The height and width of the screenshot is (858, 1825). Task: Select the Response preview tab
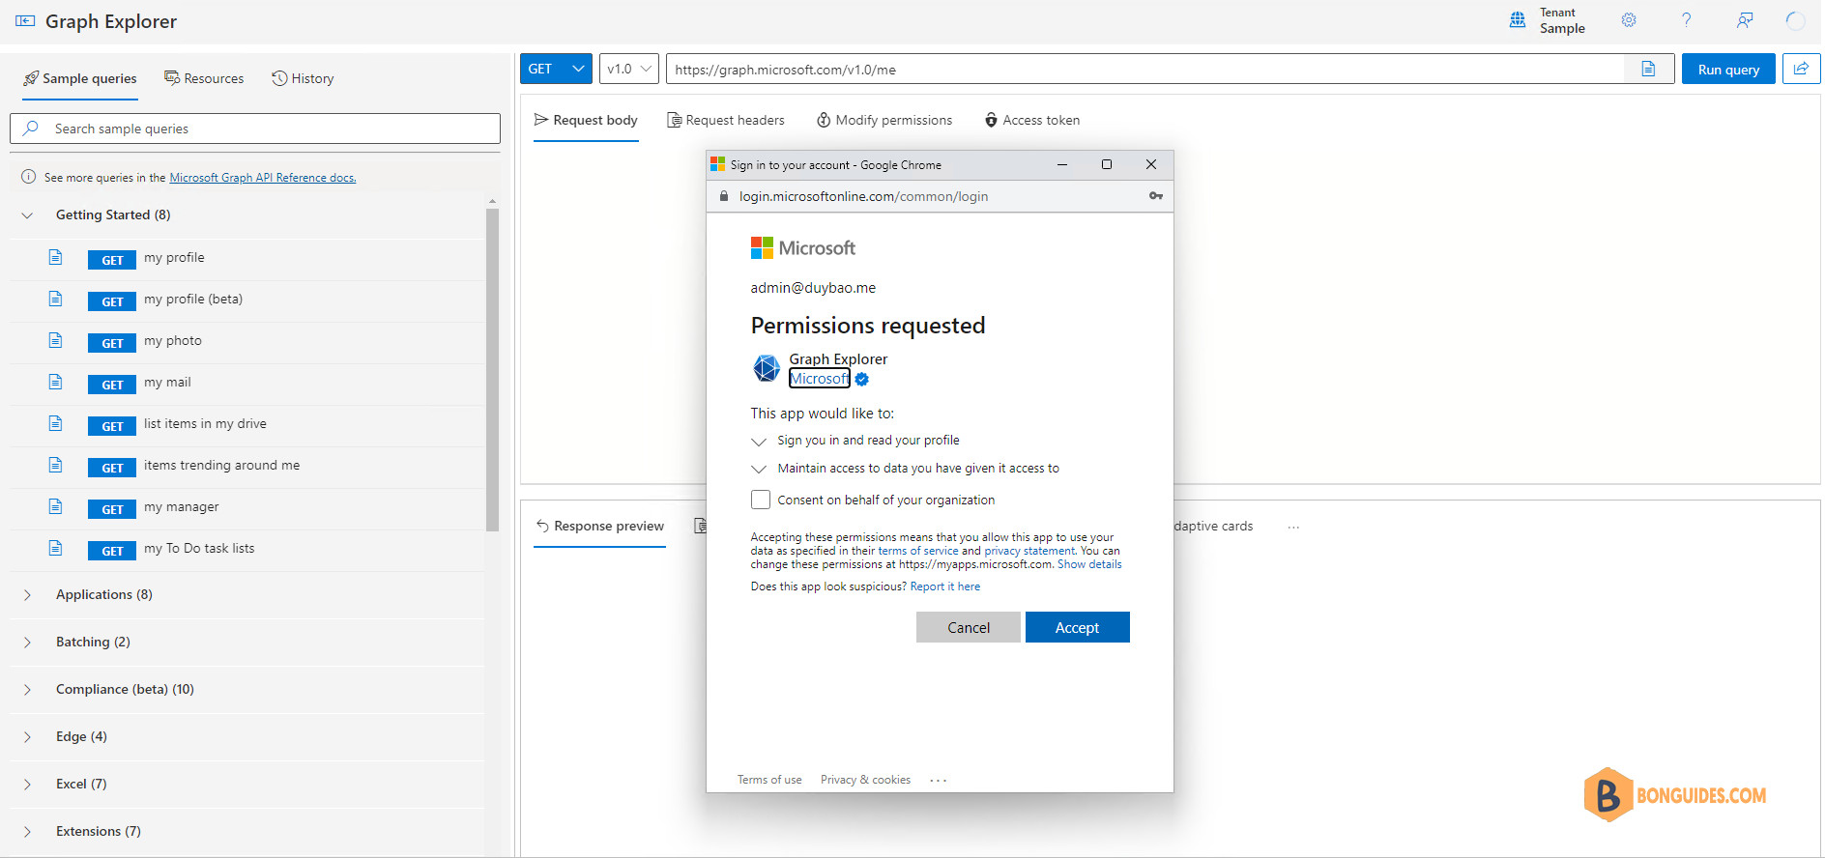(599, 526)
